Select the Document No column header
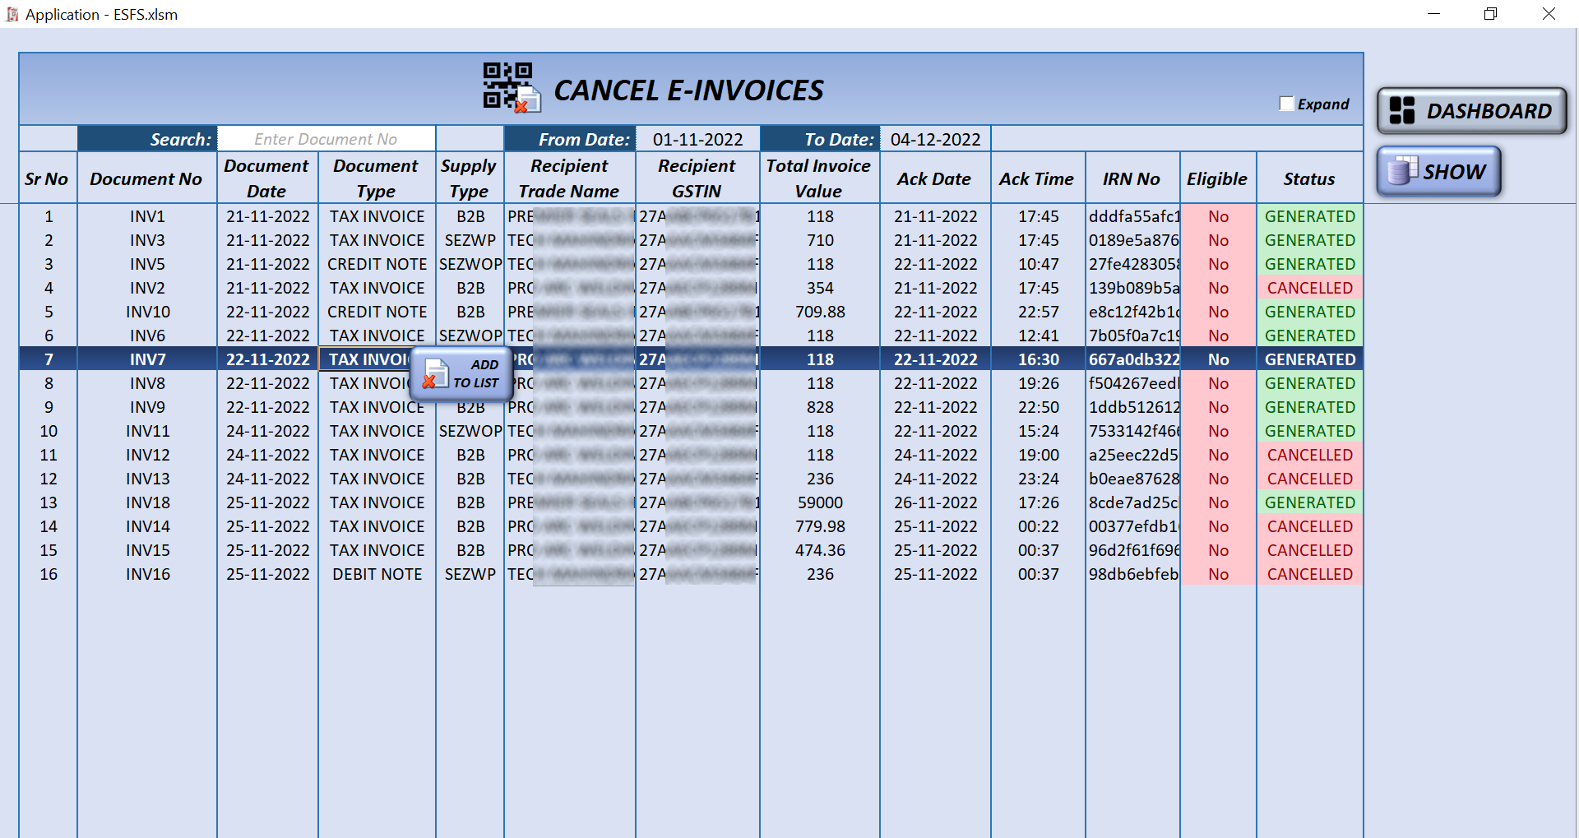The image size is (1579, 838). coord(146,178)
